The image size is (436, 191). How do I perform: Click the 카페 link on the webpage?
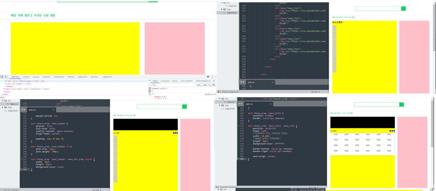pos(20,15)
